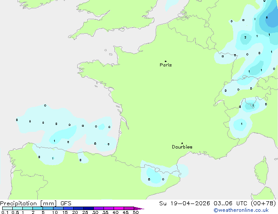Pick the legend swatch between 20 and 25
The image size is (278, 214).
pyautogui.click(x=78, y=208)
